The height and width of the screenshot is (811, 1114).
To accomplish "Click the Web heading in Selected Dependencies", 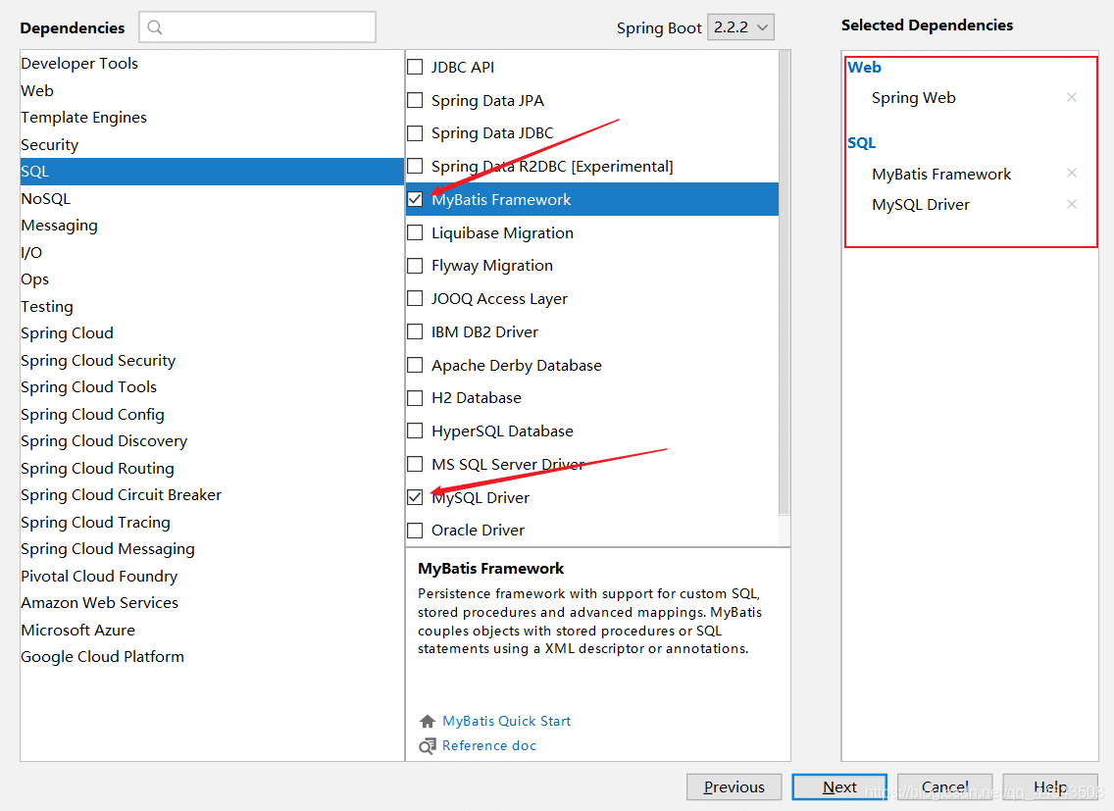I will point(864,68).
